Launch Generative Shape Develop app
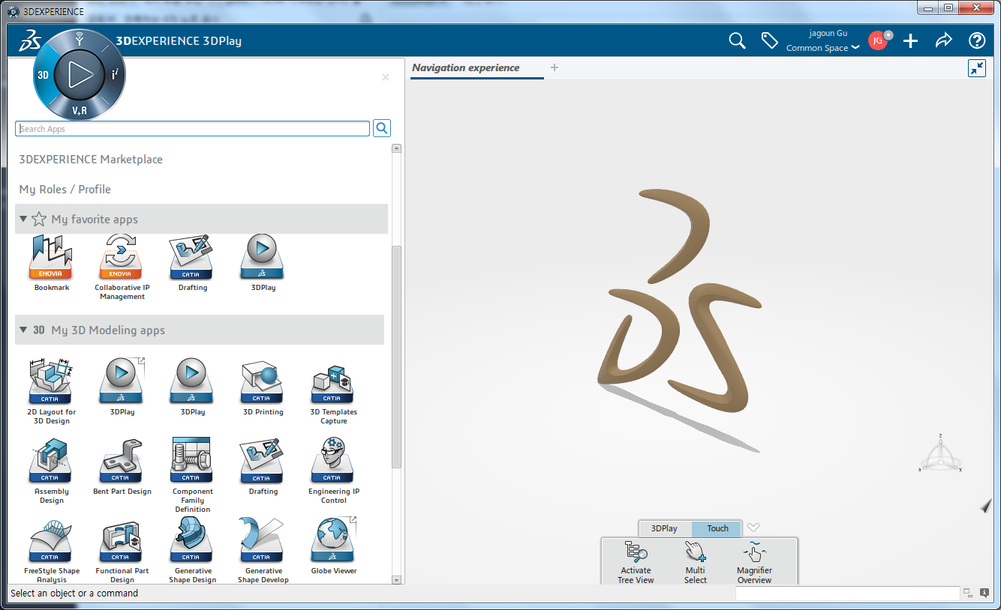1001x610 pixels. (x=263, y=550)
